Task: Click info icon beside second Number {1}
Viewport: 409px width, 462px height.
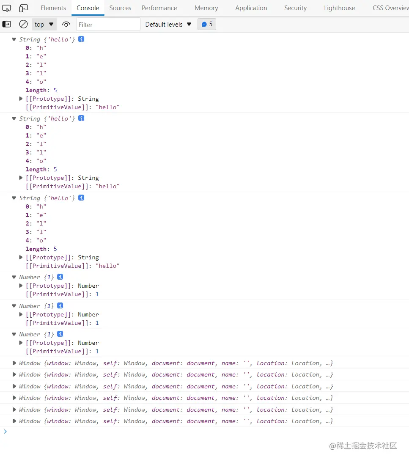Action: pos(60,305)
